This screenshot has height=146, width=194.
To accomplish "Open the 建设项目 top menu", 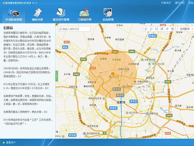I will pyautogui.click(x=180, y=3).
